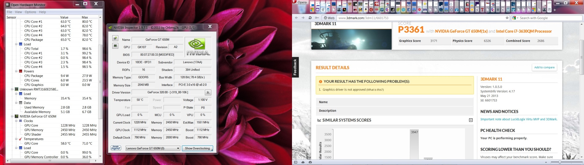Screen dimensions: 584x165
Task: Click the Web security badge in address bar
Action: [329, 18]
